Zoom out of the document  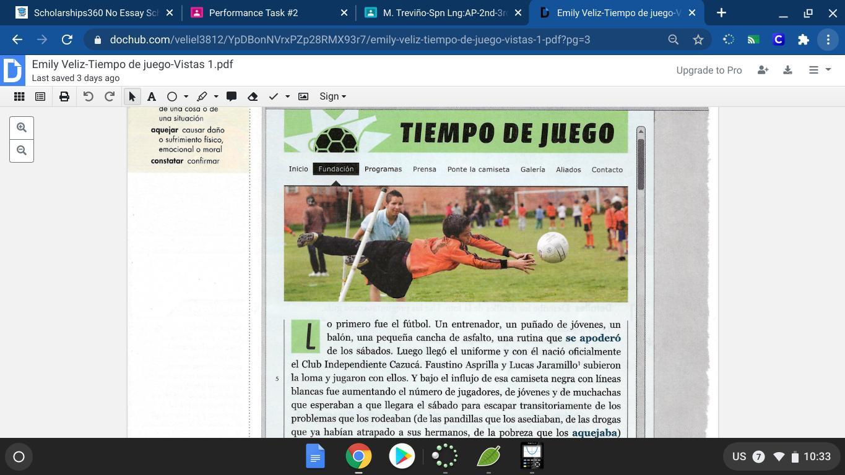tap(22, 150)
